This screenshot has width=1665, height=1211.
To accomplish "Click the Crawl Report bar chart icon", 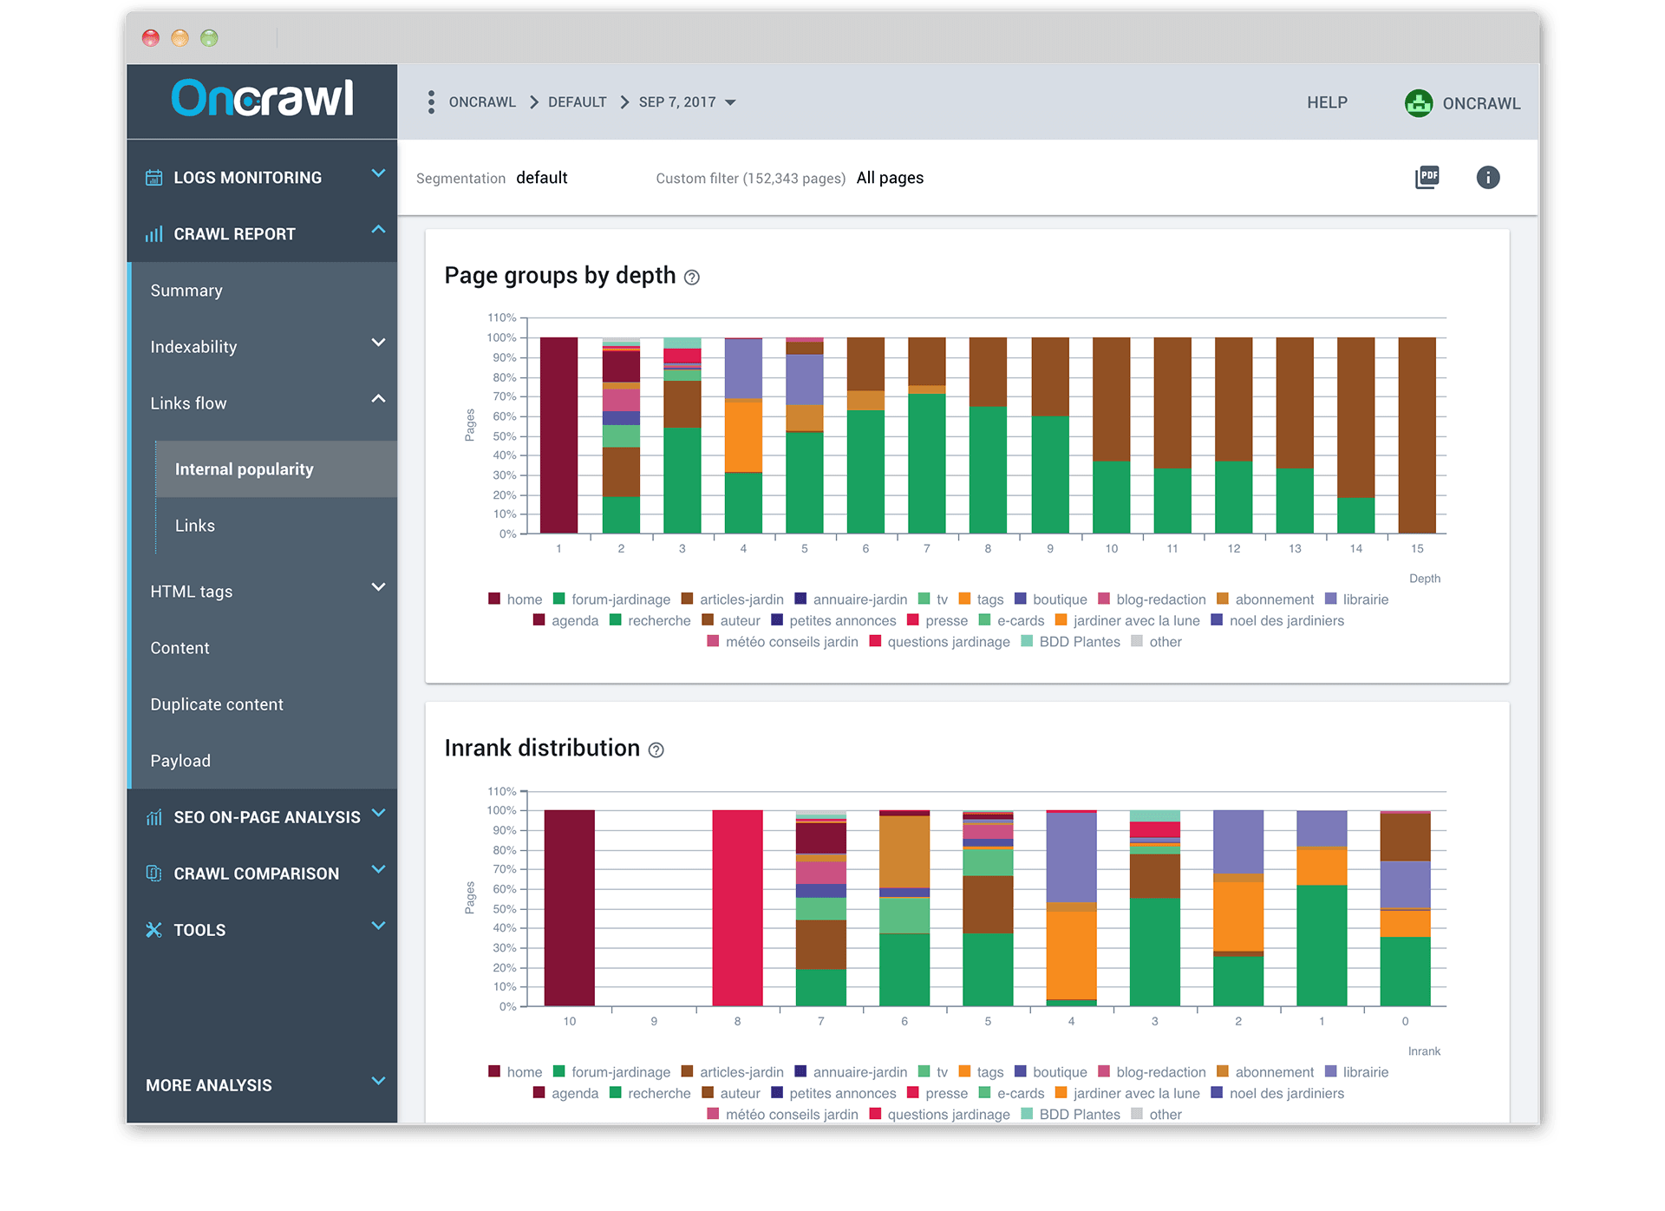I will pyautogui.click(x=153, y=234).
